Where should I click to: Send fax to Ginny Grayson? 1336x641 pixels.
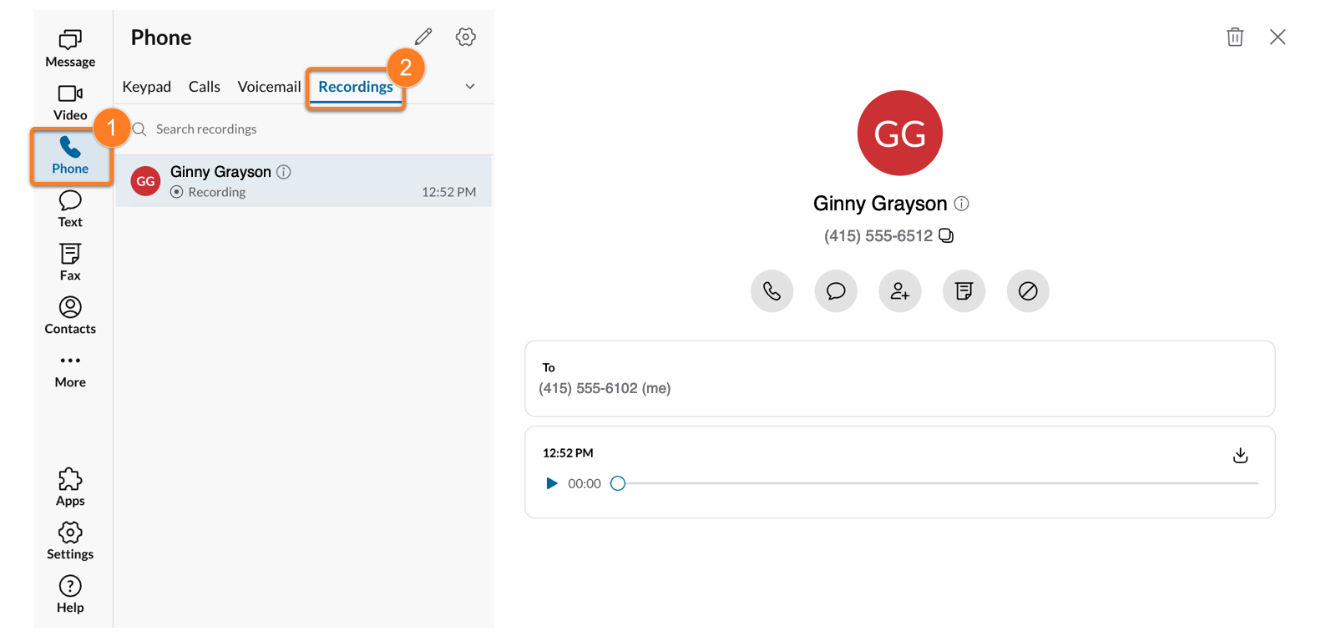click(964, 291)
